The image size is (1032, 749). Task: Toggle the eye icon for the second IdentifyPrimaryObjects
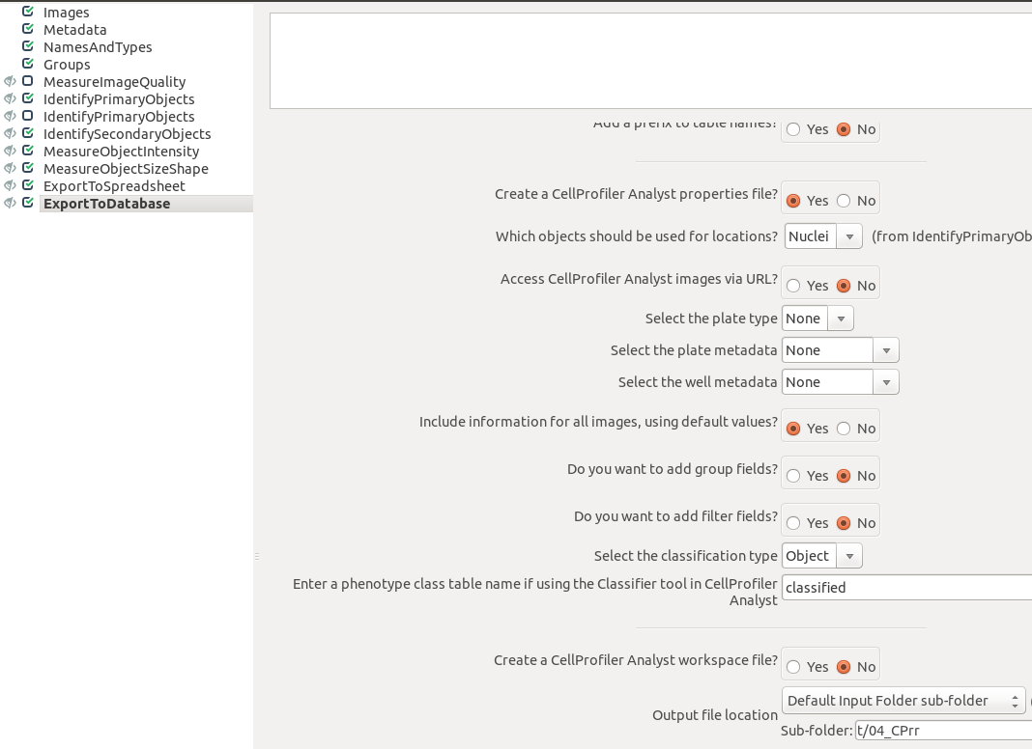(10, 116)
